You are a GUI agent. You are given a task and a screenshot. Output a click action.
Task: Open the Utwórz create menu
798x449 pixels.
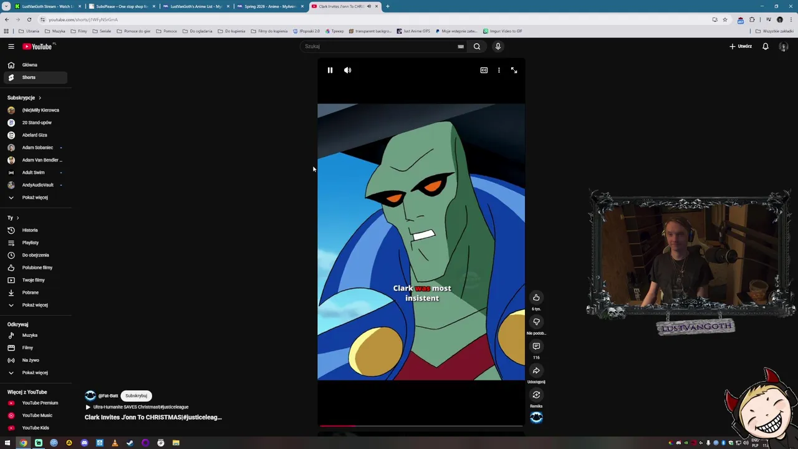(x=741, y=46)
